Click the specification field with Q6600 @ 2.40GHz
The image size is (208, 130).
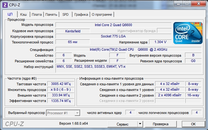coord(128,49)
